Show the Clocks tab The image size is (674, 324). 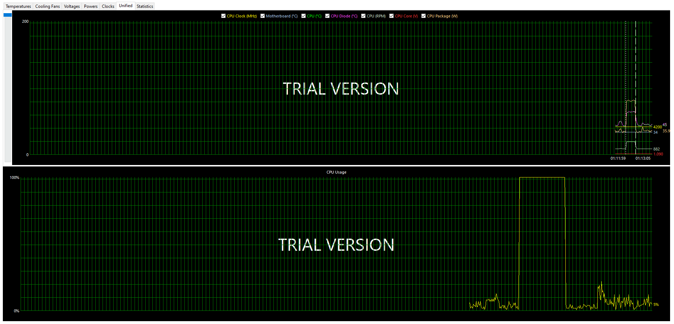tap(108, 6)
